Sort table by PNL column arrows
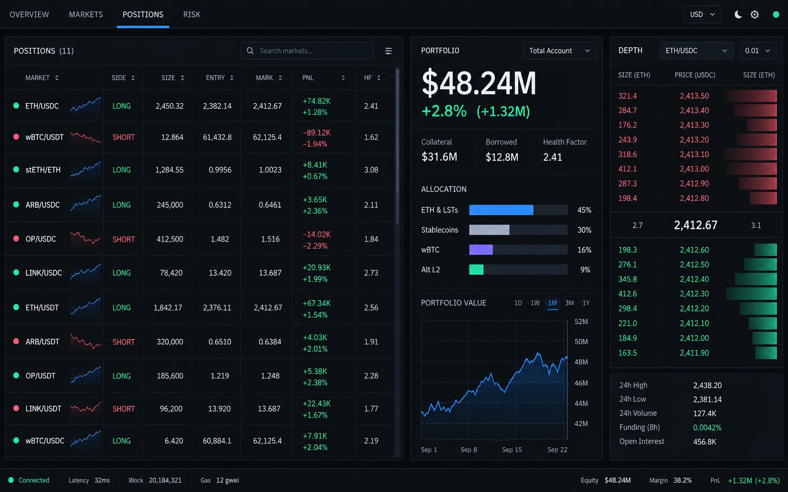 tap(343, 78)
